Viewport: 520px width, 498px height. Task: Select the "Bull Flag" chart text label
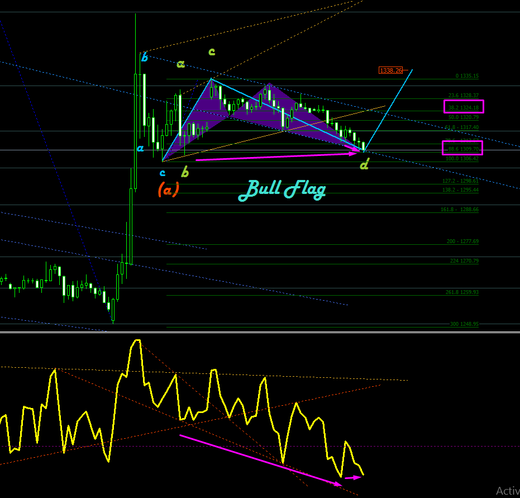[x=282, y=190]
